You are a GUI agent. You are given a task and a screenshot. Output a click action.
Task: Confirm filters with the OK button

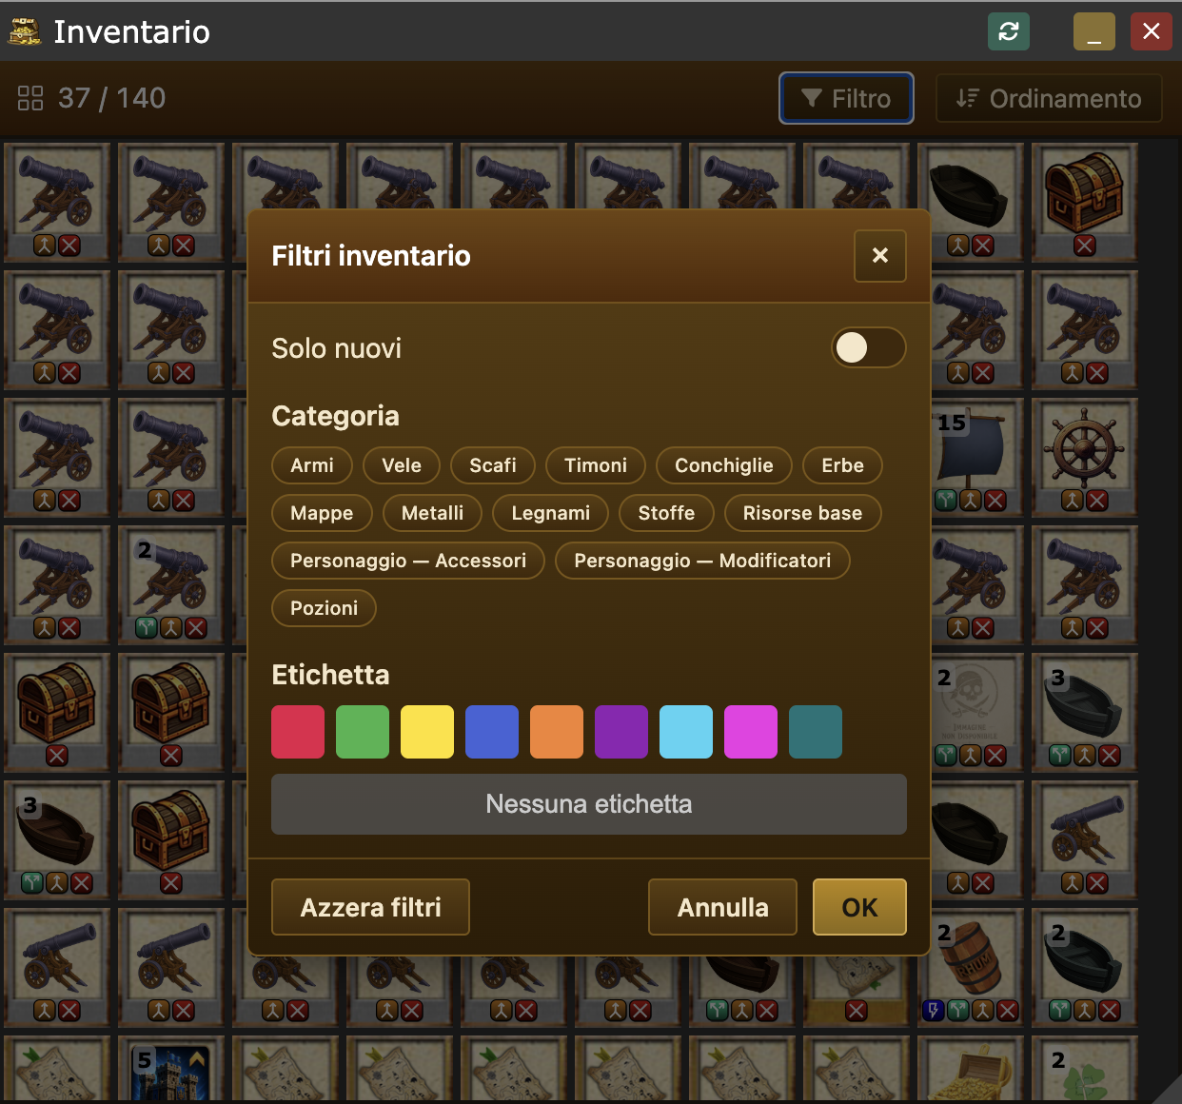pos(859,907)
